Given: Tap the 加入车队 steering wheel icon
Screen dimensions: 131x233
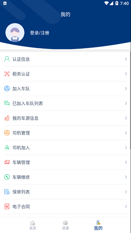Looking at the screenshot, I should click(x=7, y=88).
